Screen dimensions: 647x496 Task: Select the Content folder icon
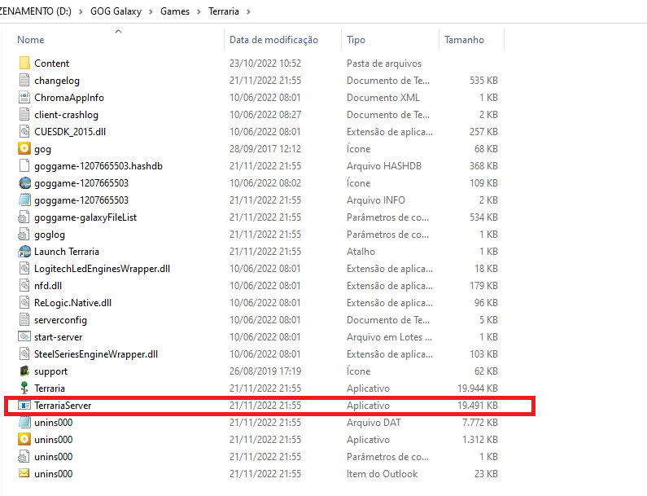pyautogui.click(x=24, y=64)
